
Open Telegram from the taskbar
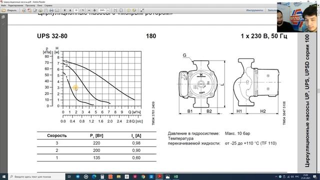78,176
